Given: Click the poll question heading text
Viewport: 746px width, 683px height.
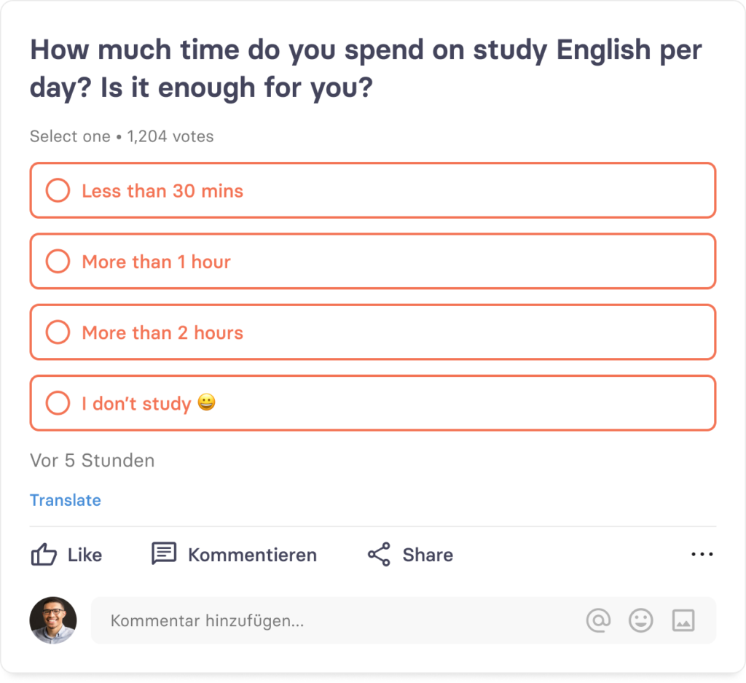Looking at the screenshot, I should click(x=366, y=69).
